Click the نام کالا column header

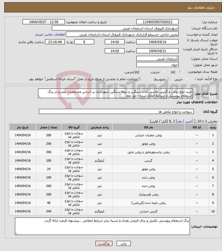point(148,127)
